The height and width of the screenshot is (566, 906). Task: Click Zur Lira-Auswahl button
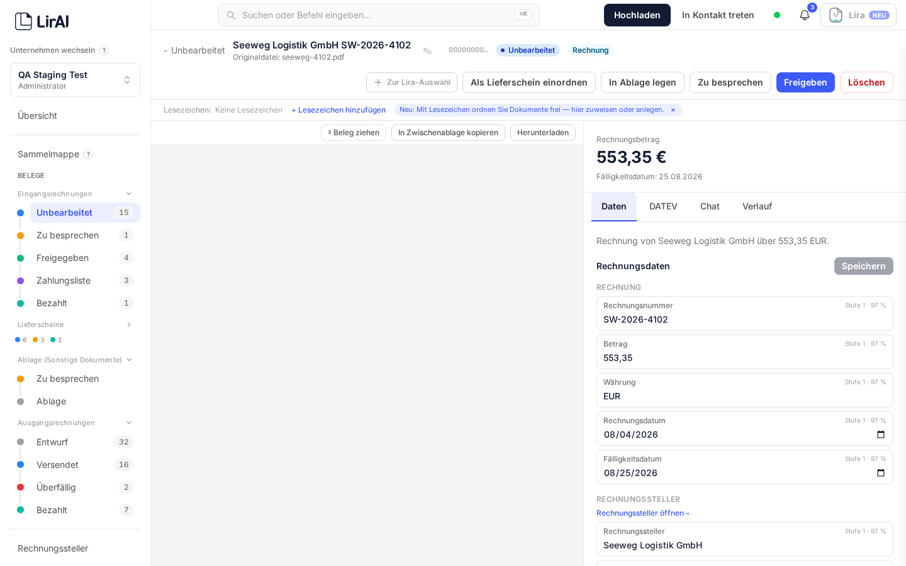click(411, 82)
